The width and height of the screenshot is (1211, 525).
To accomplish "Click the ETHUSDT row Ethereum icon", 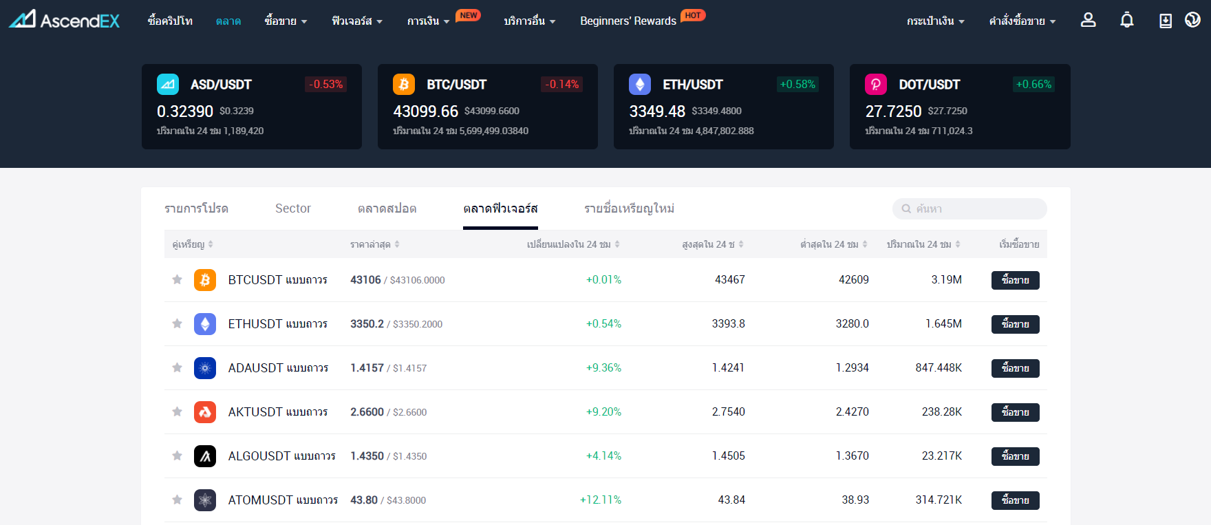I will [205, 324].
